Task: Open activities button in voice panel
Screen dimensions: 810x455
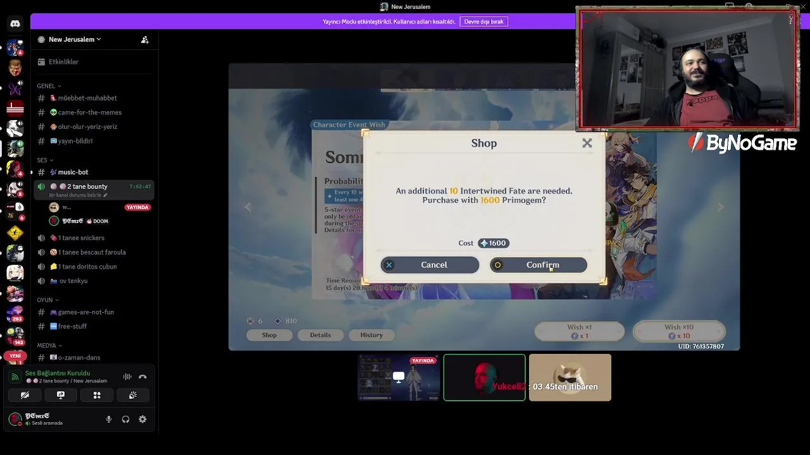Action: pos(97,395)
